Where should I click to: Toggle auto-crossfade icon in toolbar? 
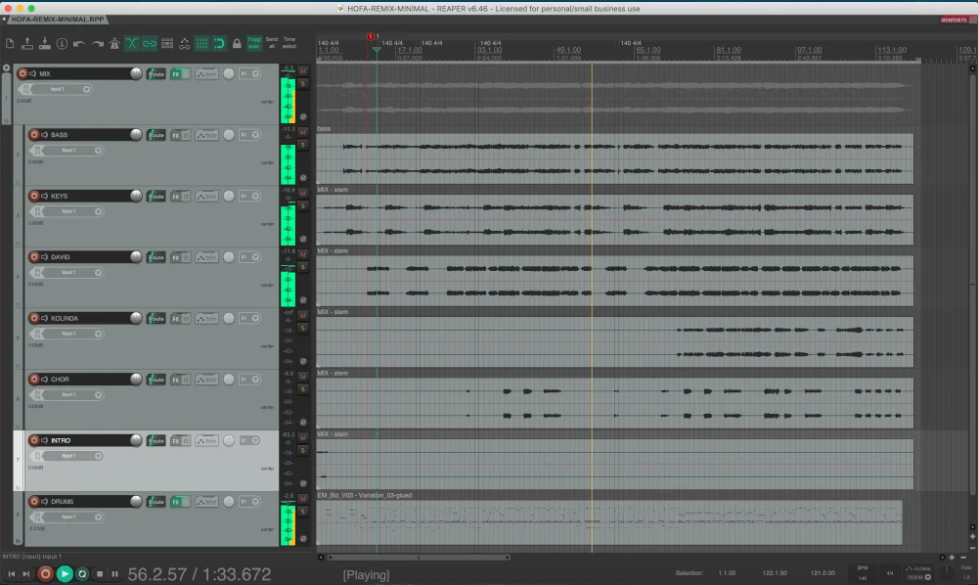132,44
